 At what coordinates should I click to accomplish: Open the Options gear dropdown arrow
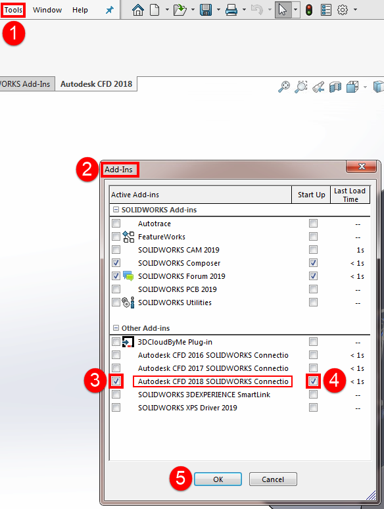coord(356,10)
